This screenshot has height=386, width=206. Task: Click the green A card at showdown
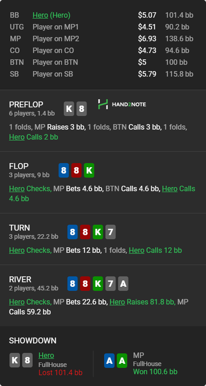(x=122, y=361)
